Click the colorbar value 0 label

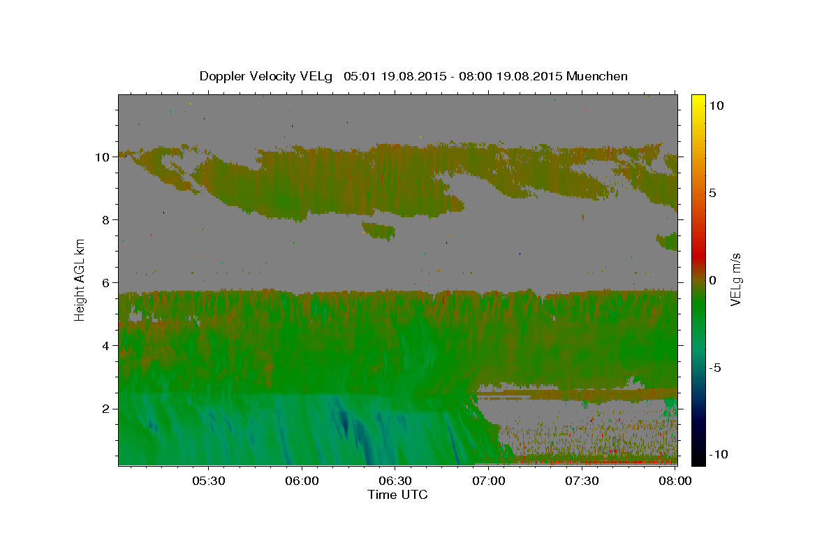click(x=713, y=280)
